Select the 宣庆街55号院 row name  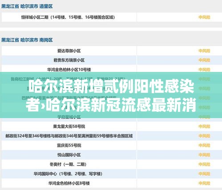69,145
